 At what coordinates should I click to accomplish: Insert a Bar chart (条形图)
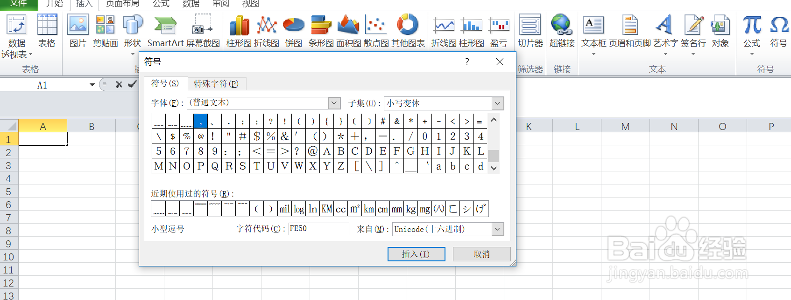point(321,31)
